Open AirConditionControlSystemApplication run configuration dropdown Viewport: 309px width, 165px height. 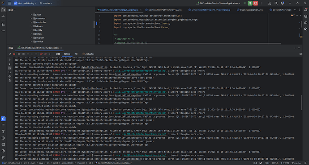coord(218,3)
